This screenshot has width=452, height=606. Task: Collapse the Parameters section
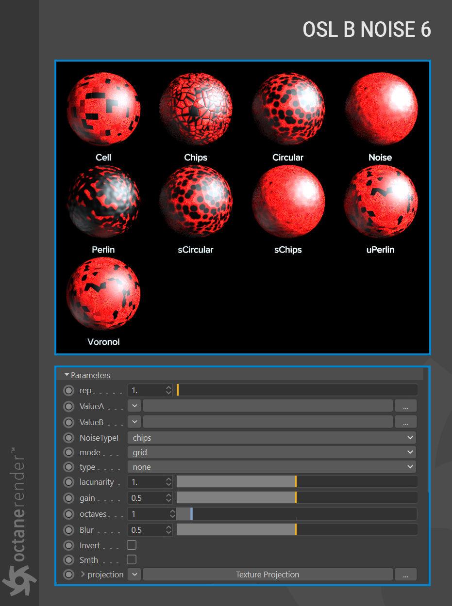(x=67, y=375)
